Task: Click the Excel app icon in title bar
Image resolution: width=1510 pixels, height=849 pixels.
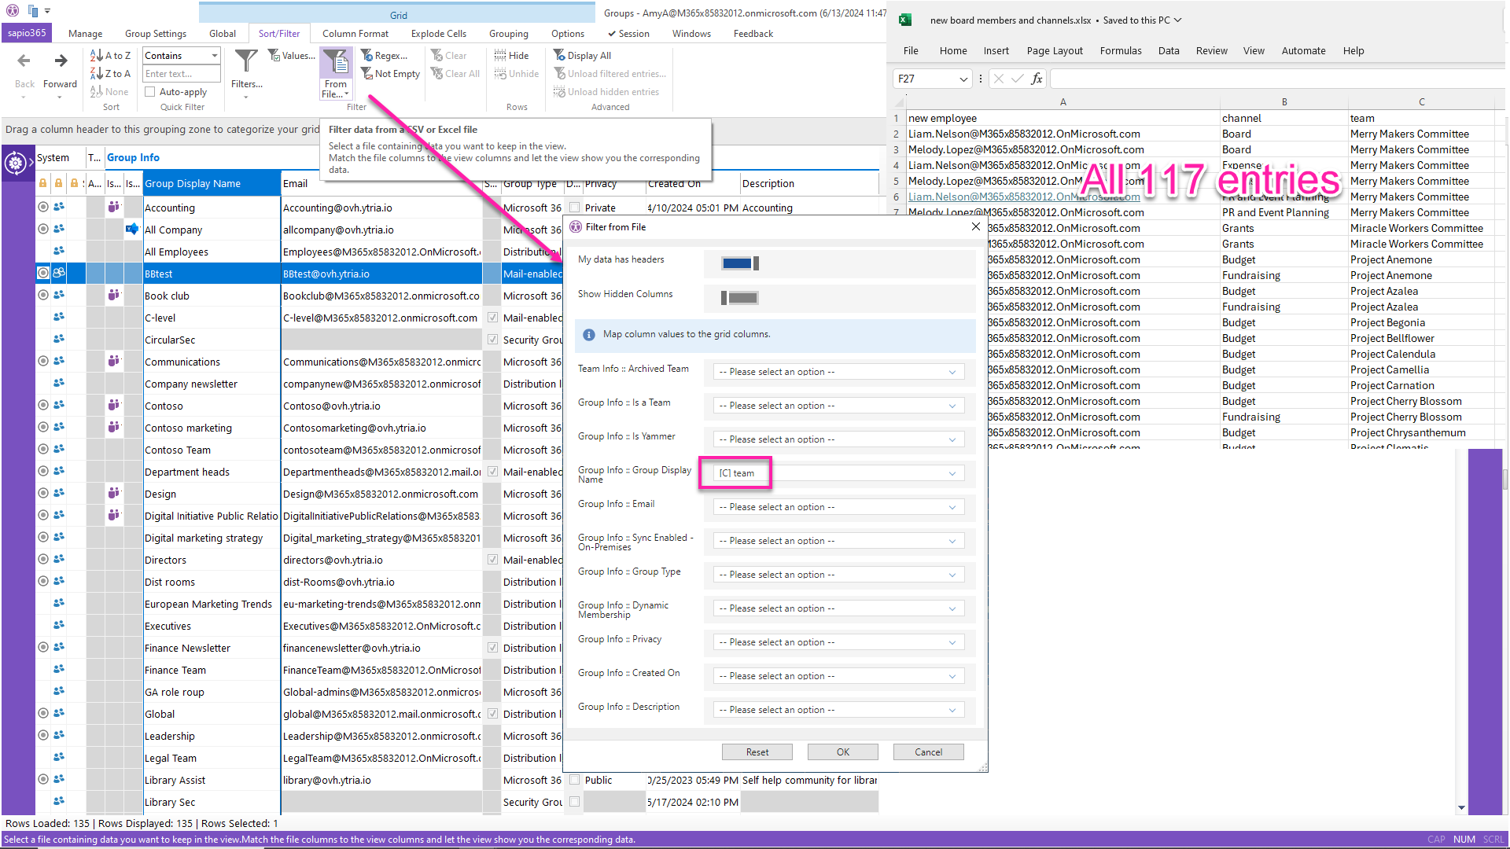Action: 905,20
